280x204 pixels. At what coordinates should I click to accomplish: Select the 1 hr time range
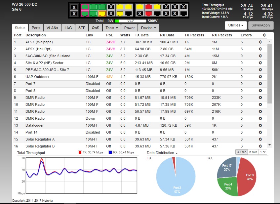pos(263,152)
